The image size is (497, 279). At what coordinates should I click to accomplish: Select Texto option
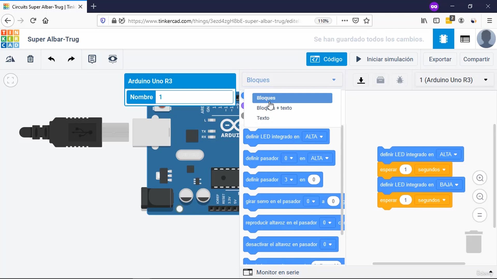(292, 118)
